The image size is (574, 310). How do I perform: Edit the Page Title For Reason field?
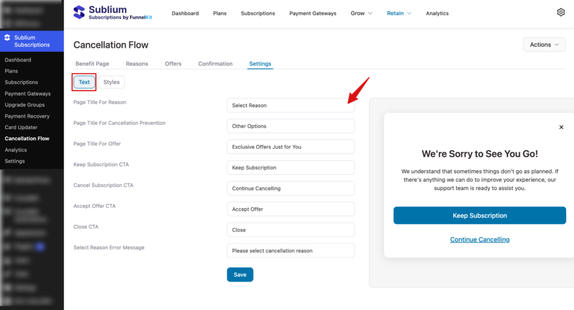click(x=290, y=105)
